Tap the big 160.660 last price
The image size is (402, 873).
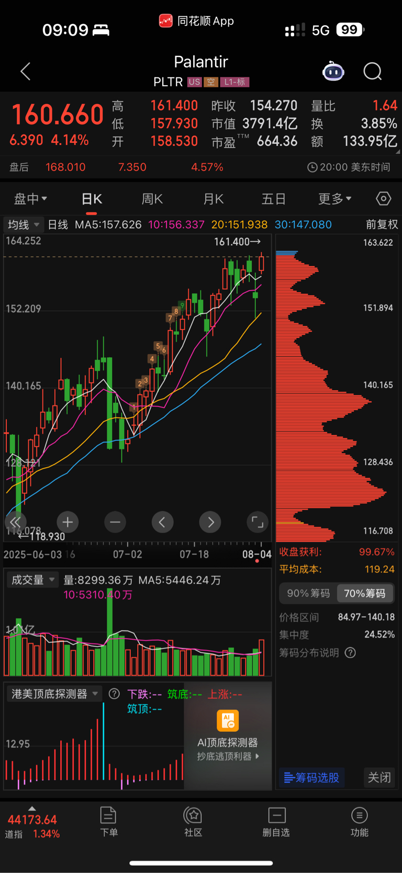click(x=58, y=115)
